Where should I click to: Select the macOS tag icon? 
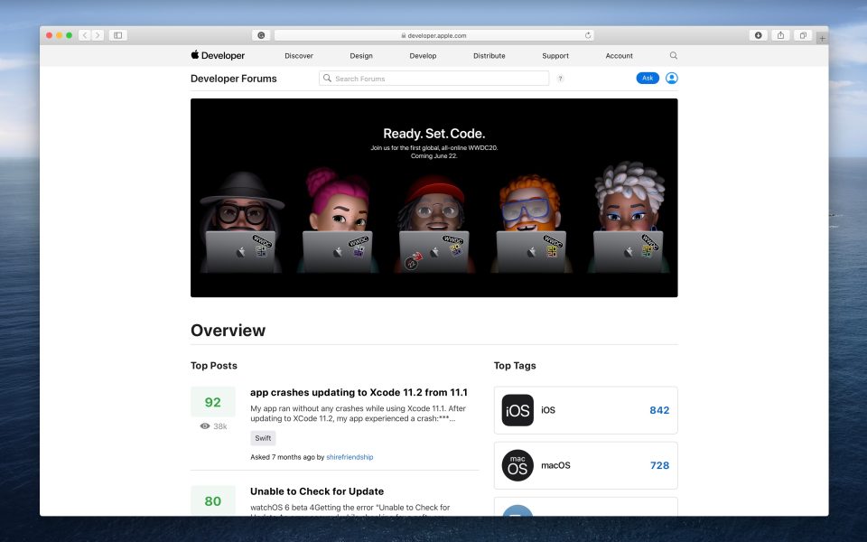(517, 465)
